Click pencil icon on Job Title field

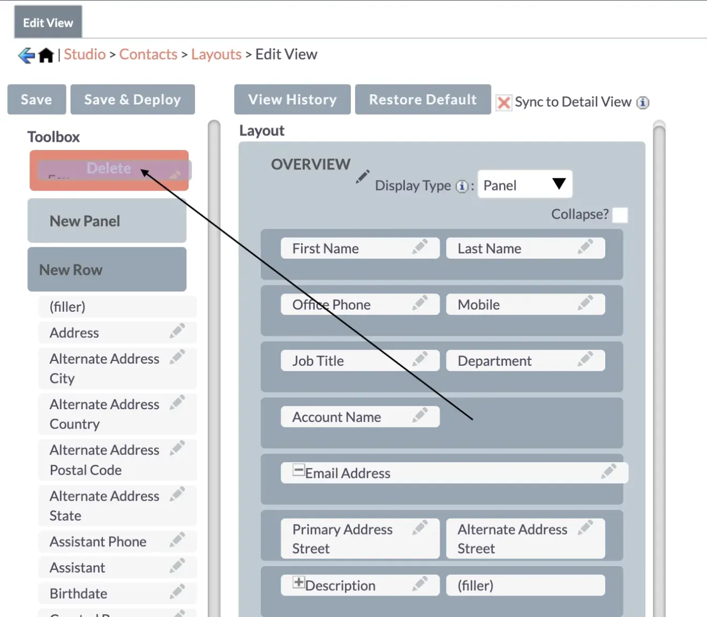coord(420,359)
